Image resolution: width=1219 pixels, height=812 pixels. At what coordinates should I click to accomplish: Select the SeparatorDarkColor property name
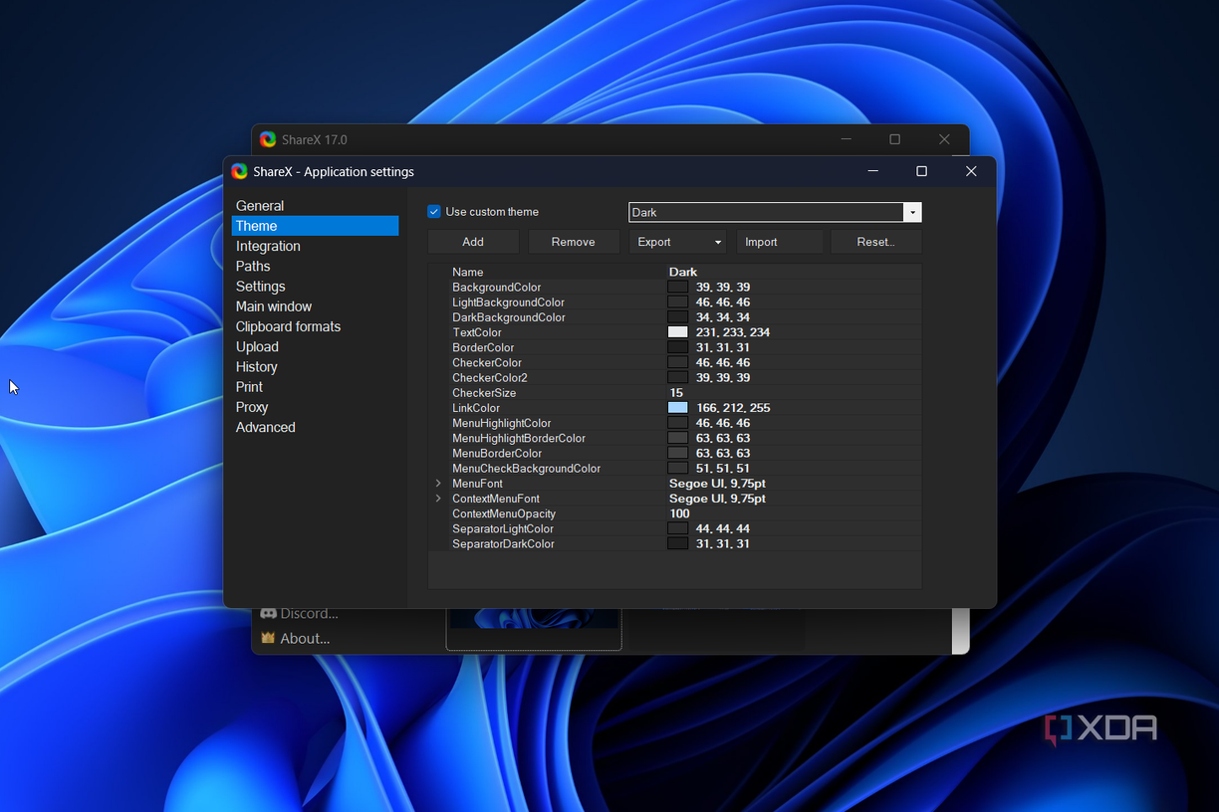click(x=504, y=544)
